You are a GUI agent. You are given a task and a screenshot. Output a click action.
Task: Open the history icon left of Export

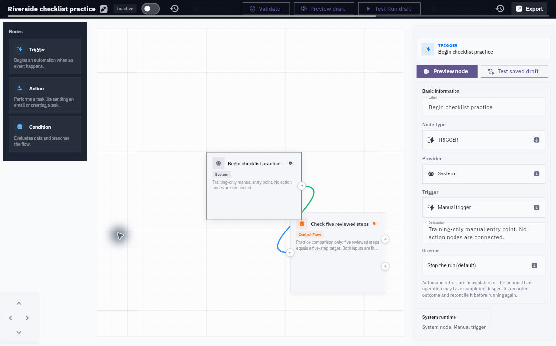point(500,9)
